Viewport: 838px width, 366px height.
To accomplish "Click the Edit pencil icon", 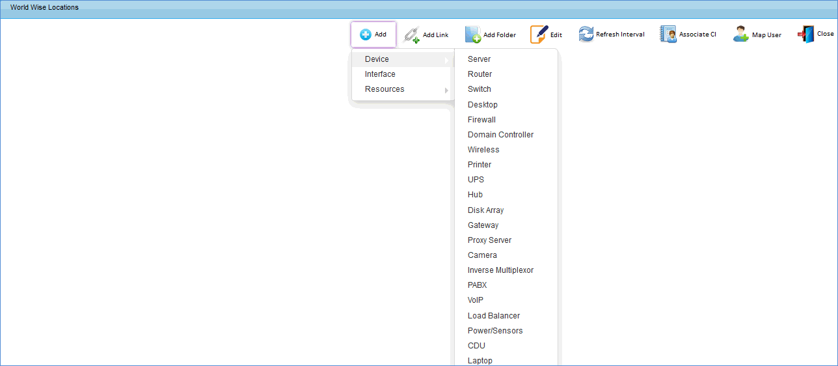I will tap(539, 35).
